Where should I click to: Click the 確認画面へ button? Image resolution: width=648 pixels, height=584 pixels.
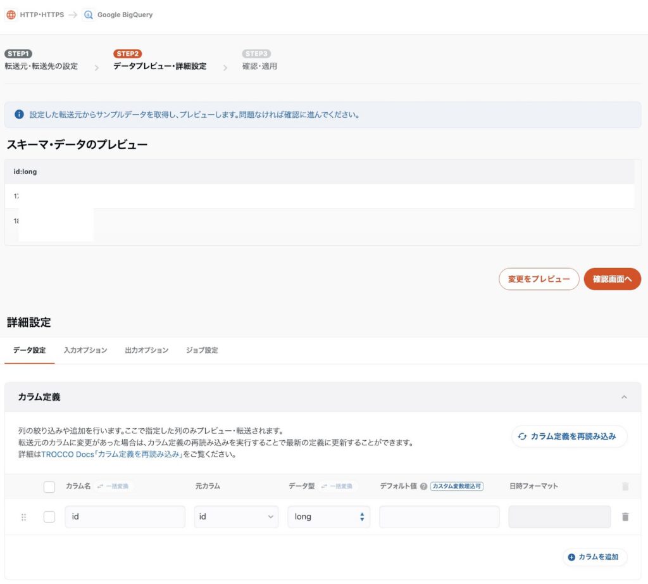(612, 279)
